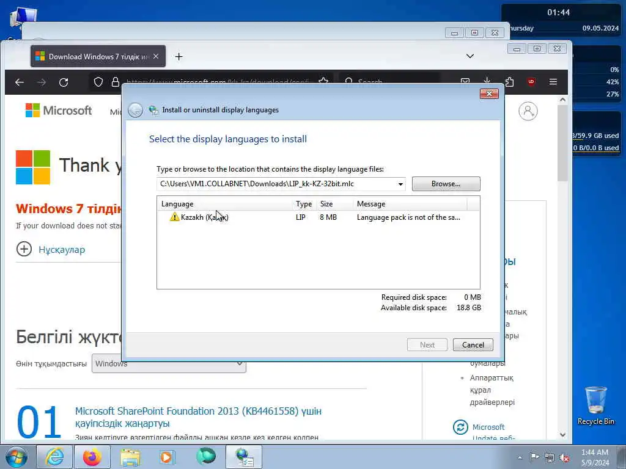Click the Language column header
This screenshot has height=469, width=626.
pos(226,204)
